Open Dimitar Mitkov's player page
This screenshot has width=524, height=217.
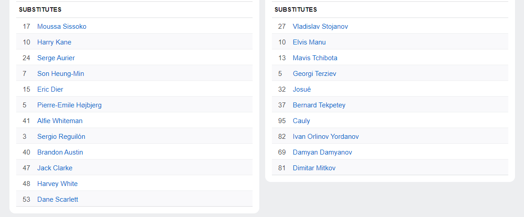(x=314, y=168)
